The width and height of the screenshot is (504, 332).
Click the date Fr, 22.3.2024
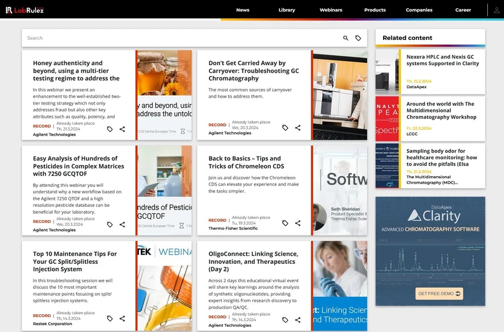click(419, 128)
